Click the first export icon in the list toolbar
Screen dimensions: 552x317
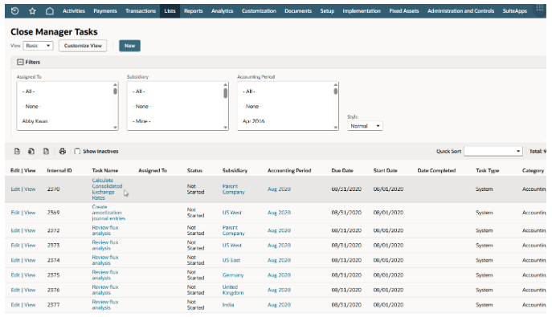tap(17, 152)
